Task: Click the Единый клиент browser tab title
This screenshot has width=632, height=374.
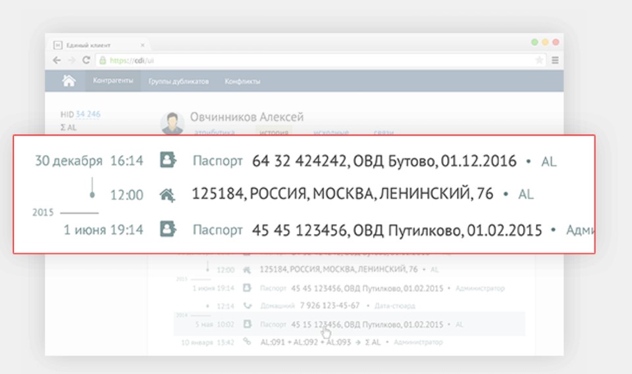Action: (x=88, y=45)
